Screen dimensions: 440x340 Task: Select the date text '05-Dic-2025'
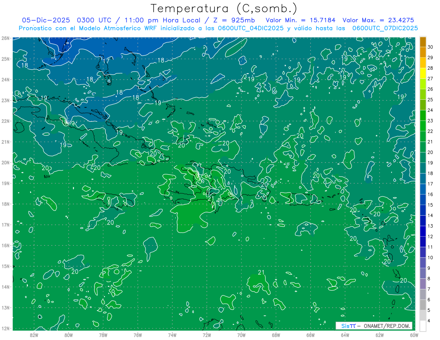(46, 20)
